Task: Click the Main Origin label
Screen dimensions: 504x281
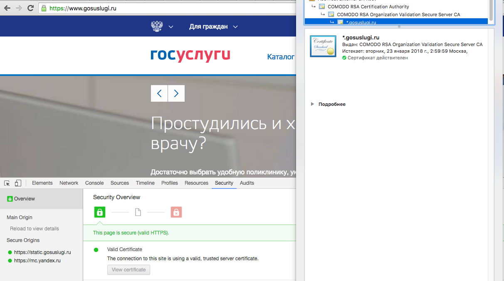Action: tap(20, 217)
